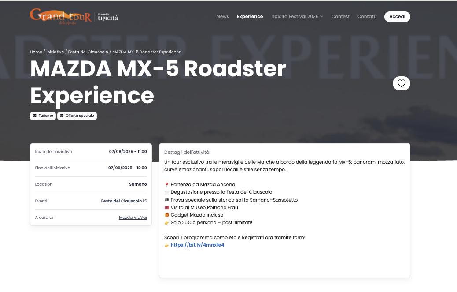
Task: Click the line Partenza da Mazda Ancona
Action: pos(200,184)
